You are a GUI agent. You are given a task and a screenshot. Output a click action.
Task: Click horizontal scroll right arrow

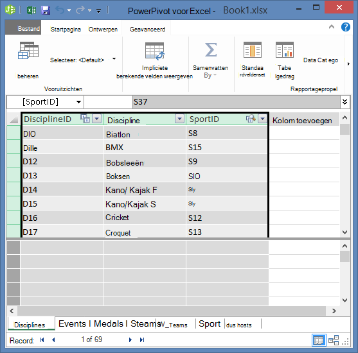tap(334, 311)
